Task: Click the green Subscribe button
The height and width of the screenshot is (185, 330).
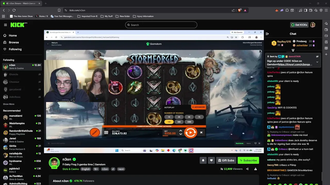Action: 248,160
